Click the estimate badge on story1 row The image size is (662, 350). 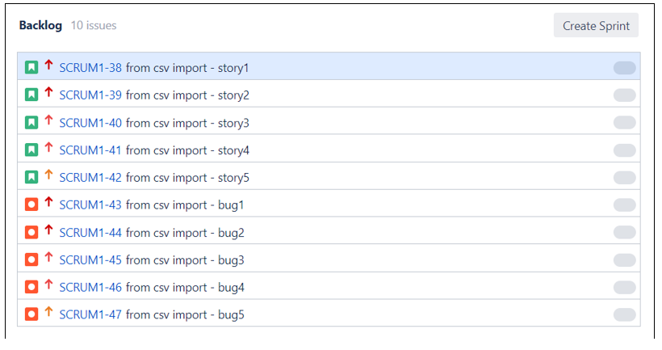click(x=624, y=68)
